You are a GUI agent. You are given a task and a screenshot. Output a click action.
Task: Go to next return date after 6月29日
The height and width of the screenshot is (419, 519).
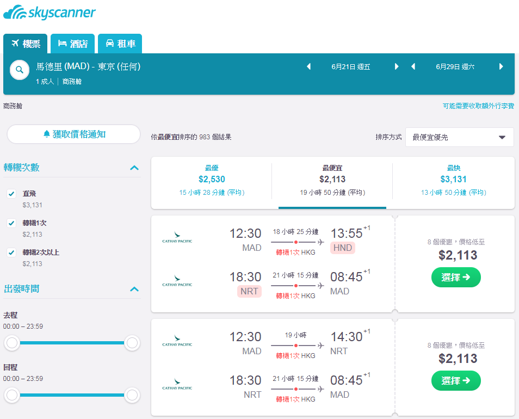pyautogui.click(x=501, y=66)
